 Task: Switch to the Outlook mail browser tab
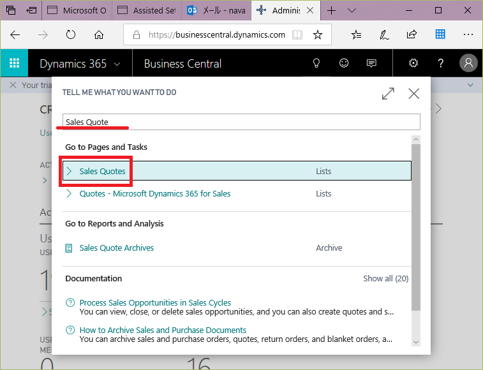point(216,10)
